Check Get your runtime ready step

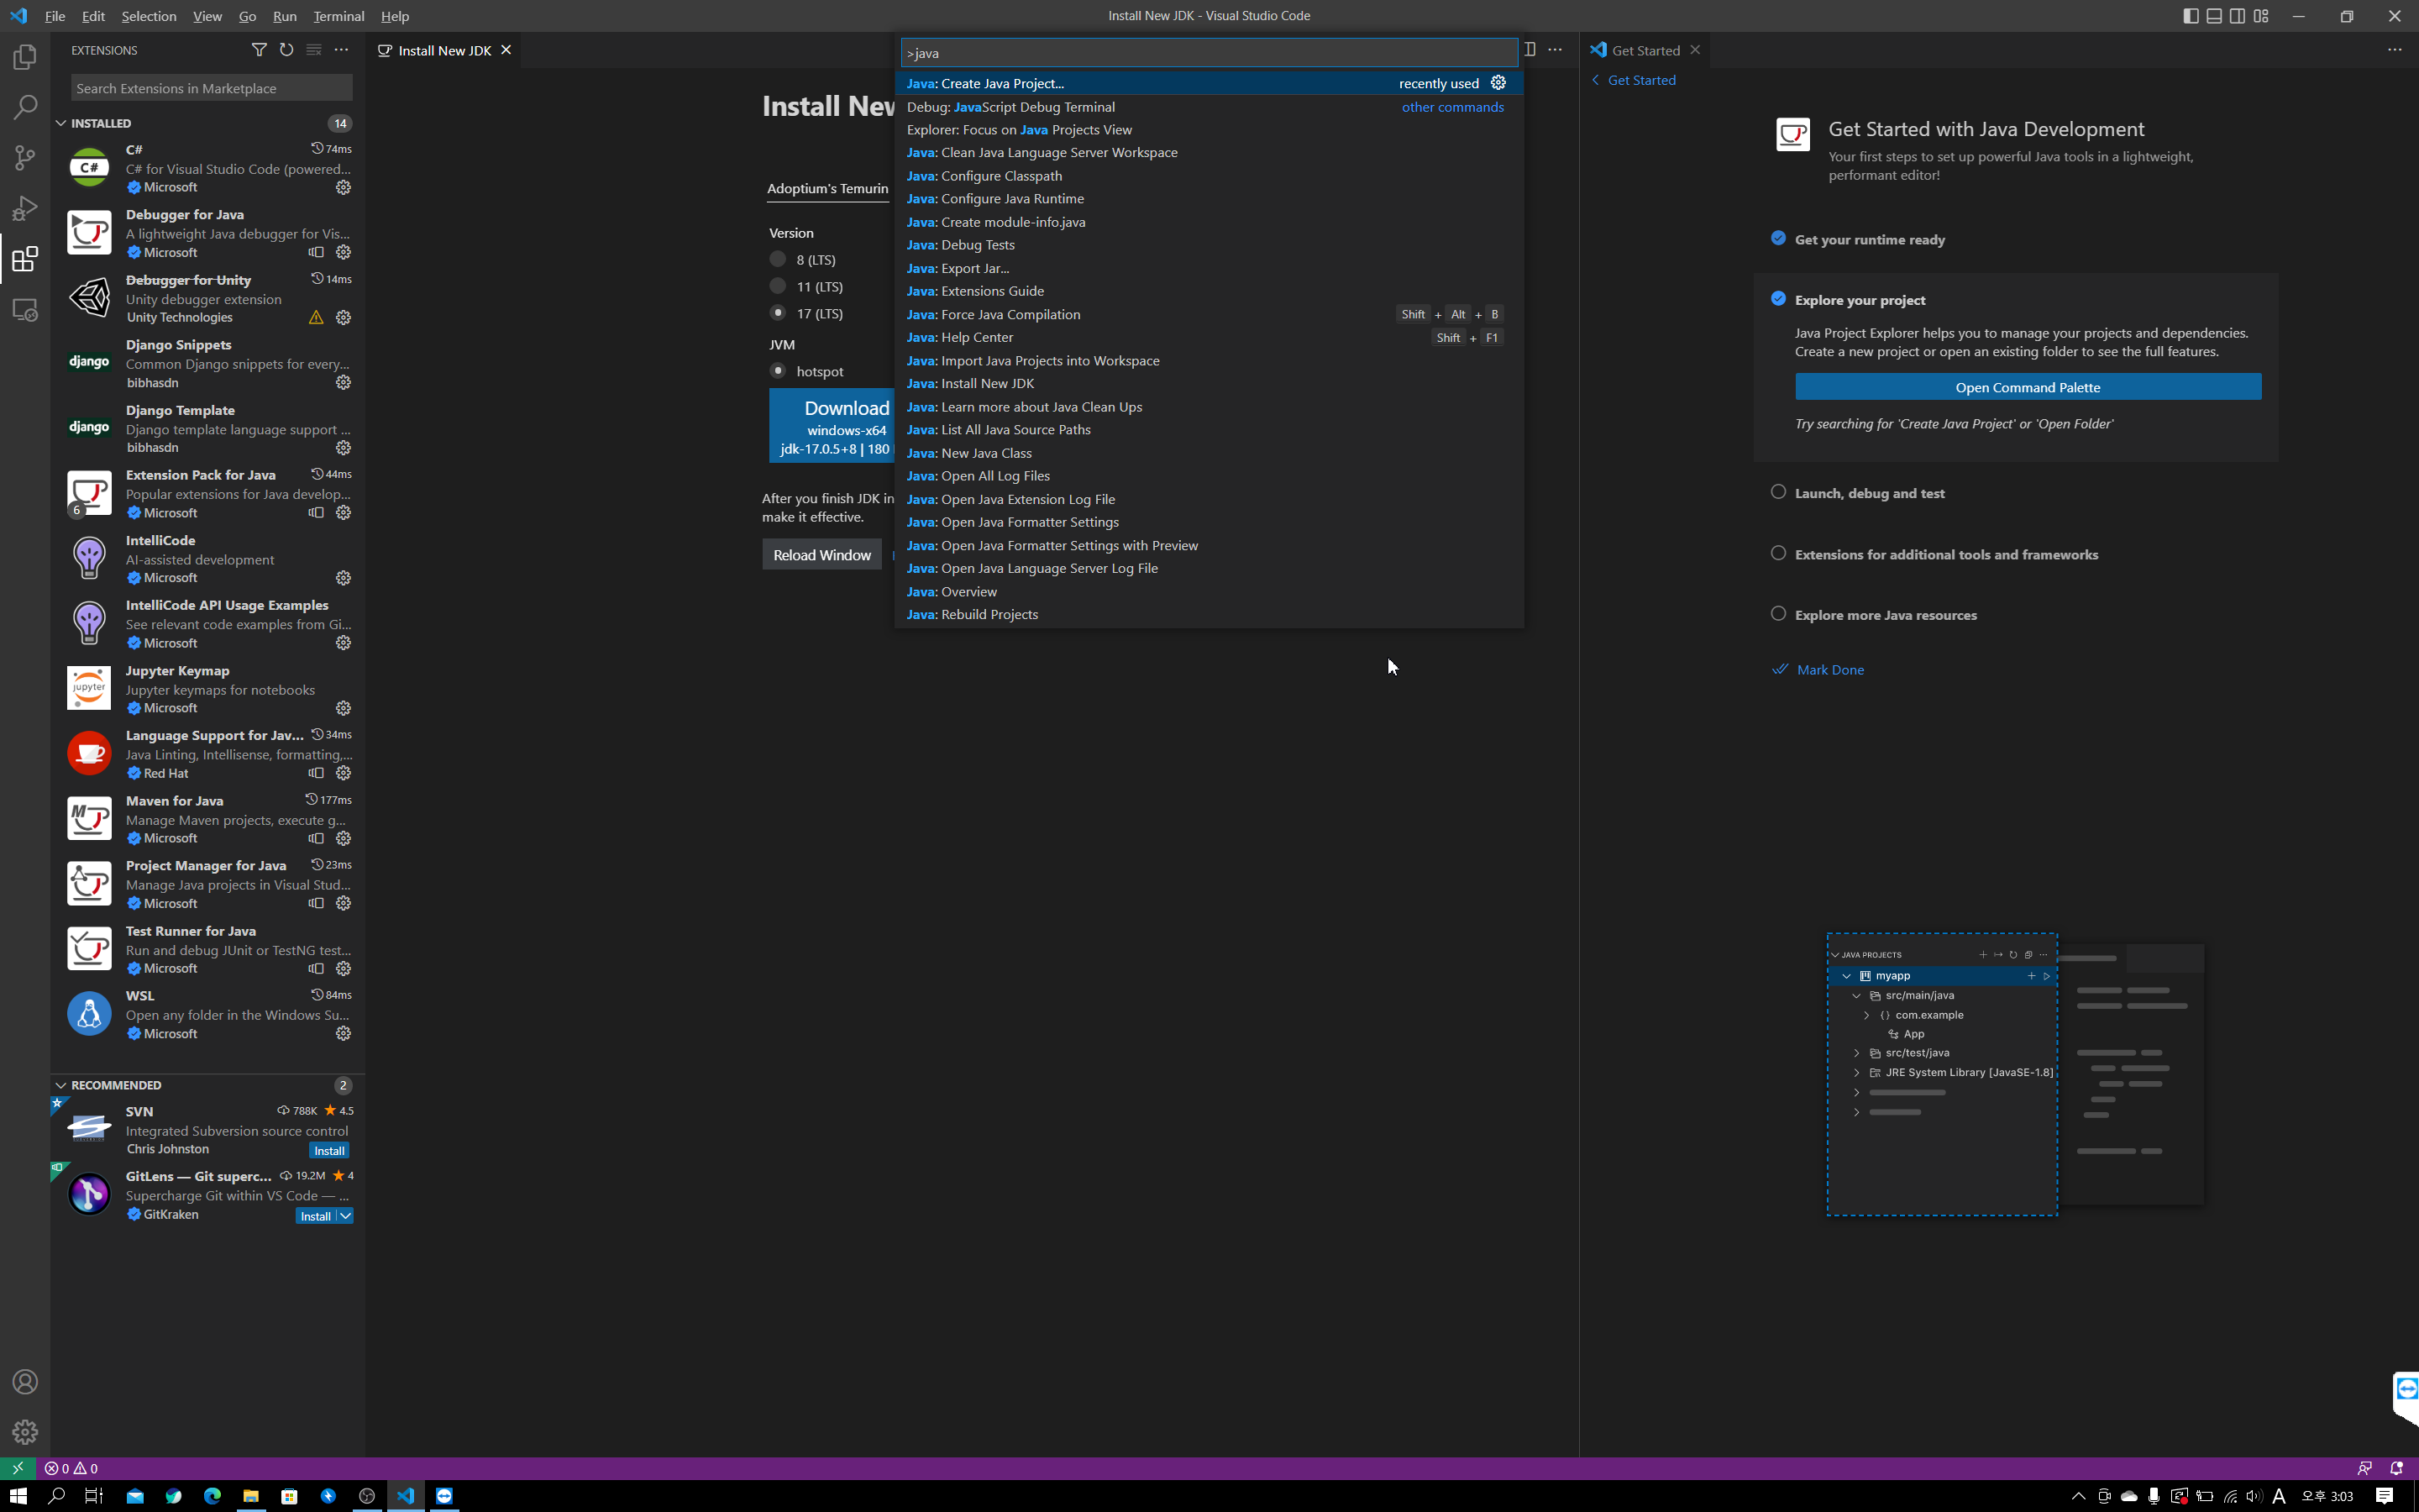click(x=1778, y=238)
